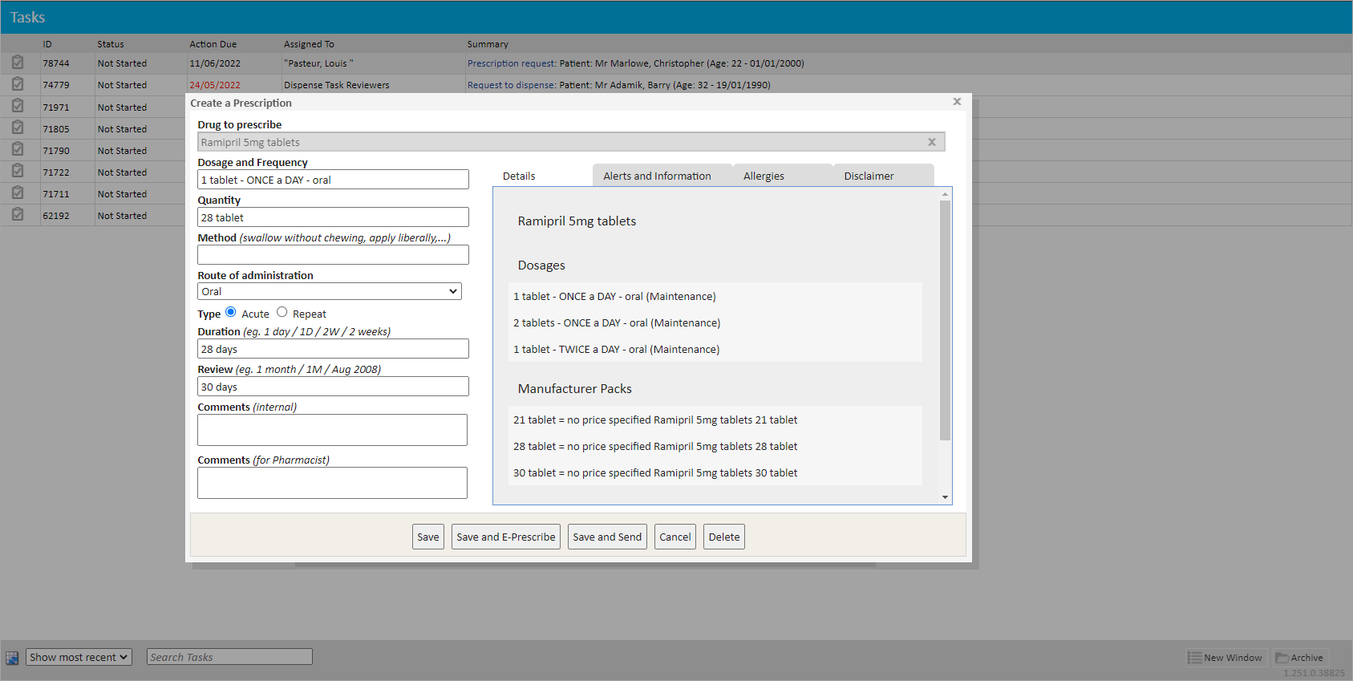Image resolution: width=1353 pixels, height=681 pixels.
Task: Clear the Ramipril 5mg tablets drug selection
Action: 931,142
